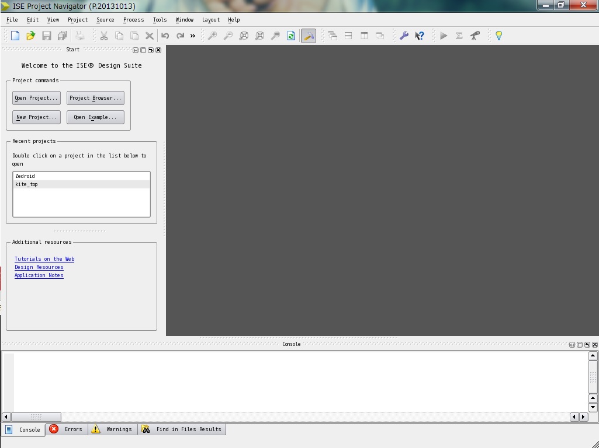Screen dimensions: 599x448
Task: Float the Console panel
Action: 587,345
